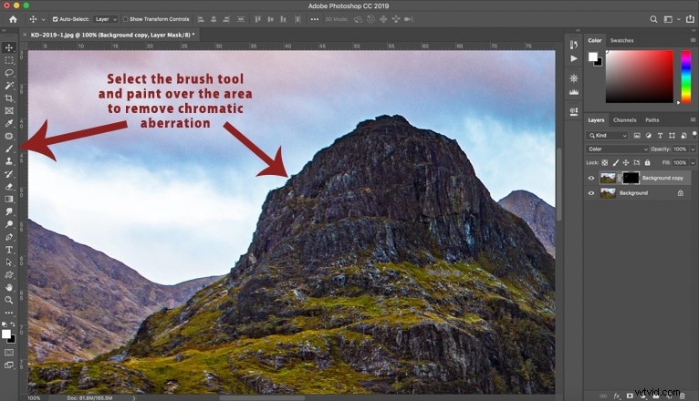Screen dimensions: 699x401
Task: Click the toolbar foreground color swatch
Action: [6, 334]
